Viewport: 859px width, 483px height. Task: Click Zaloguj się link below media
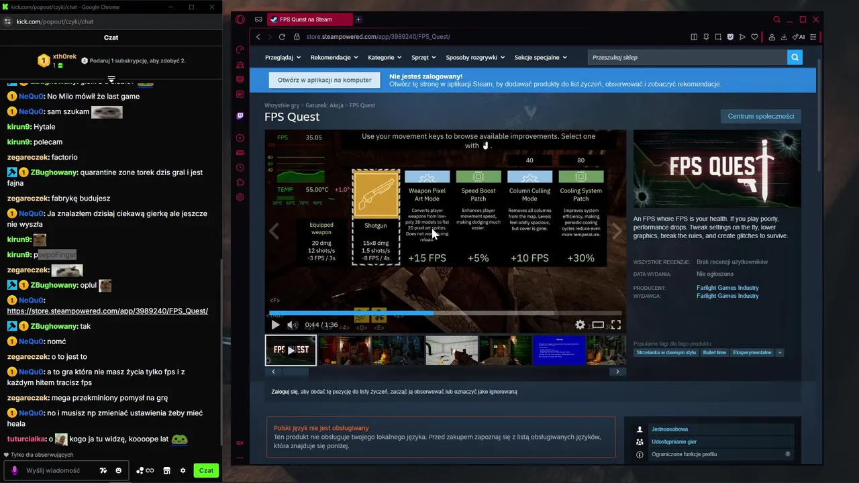click(x=285, y=391)
